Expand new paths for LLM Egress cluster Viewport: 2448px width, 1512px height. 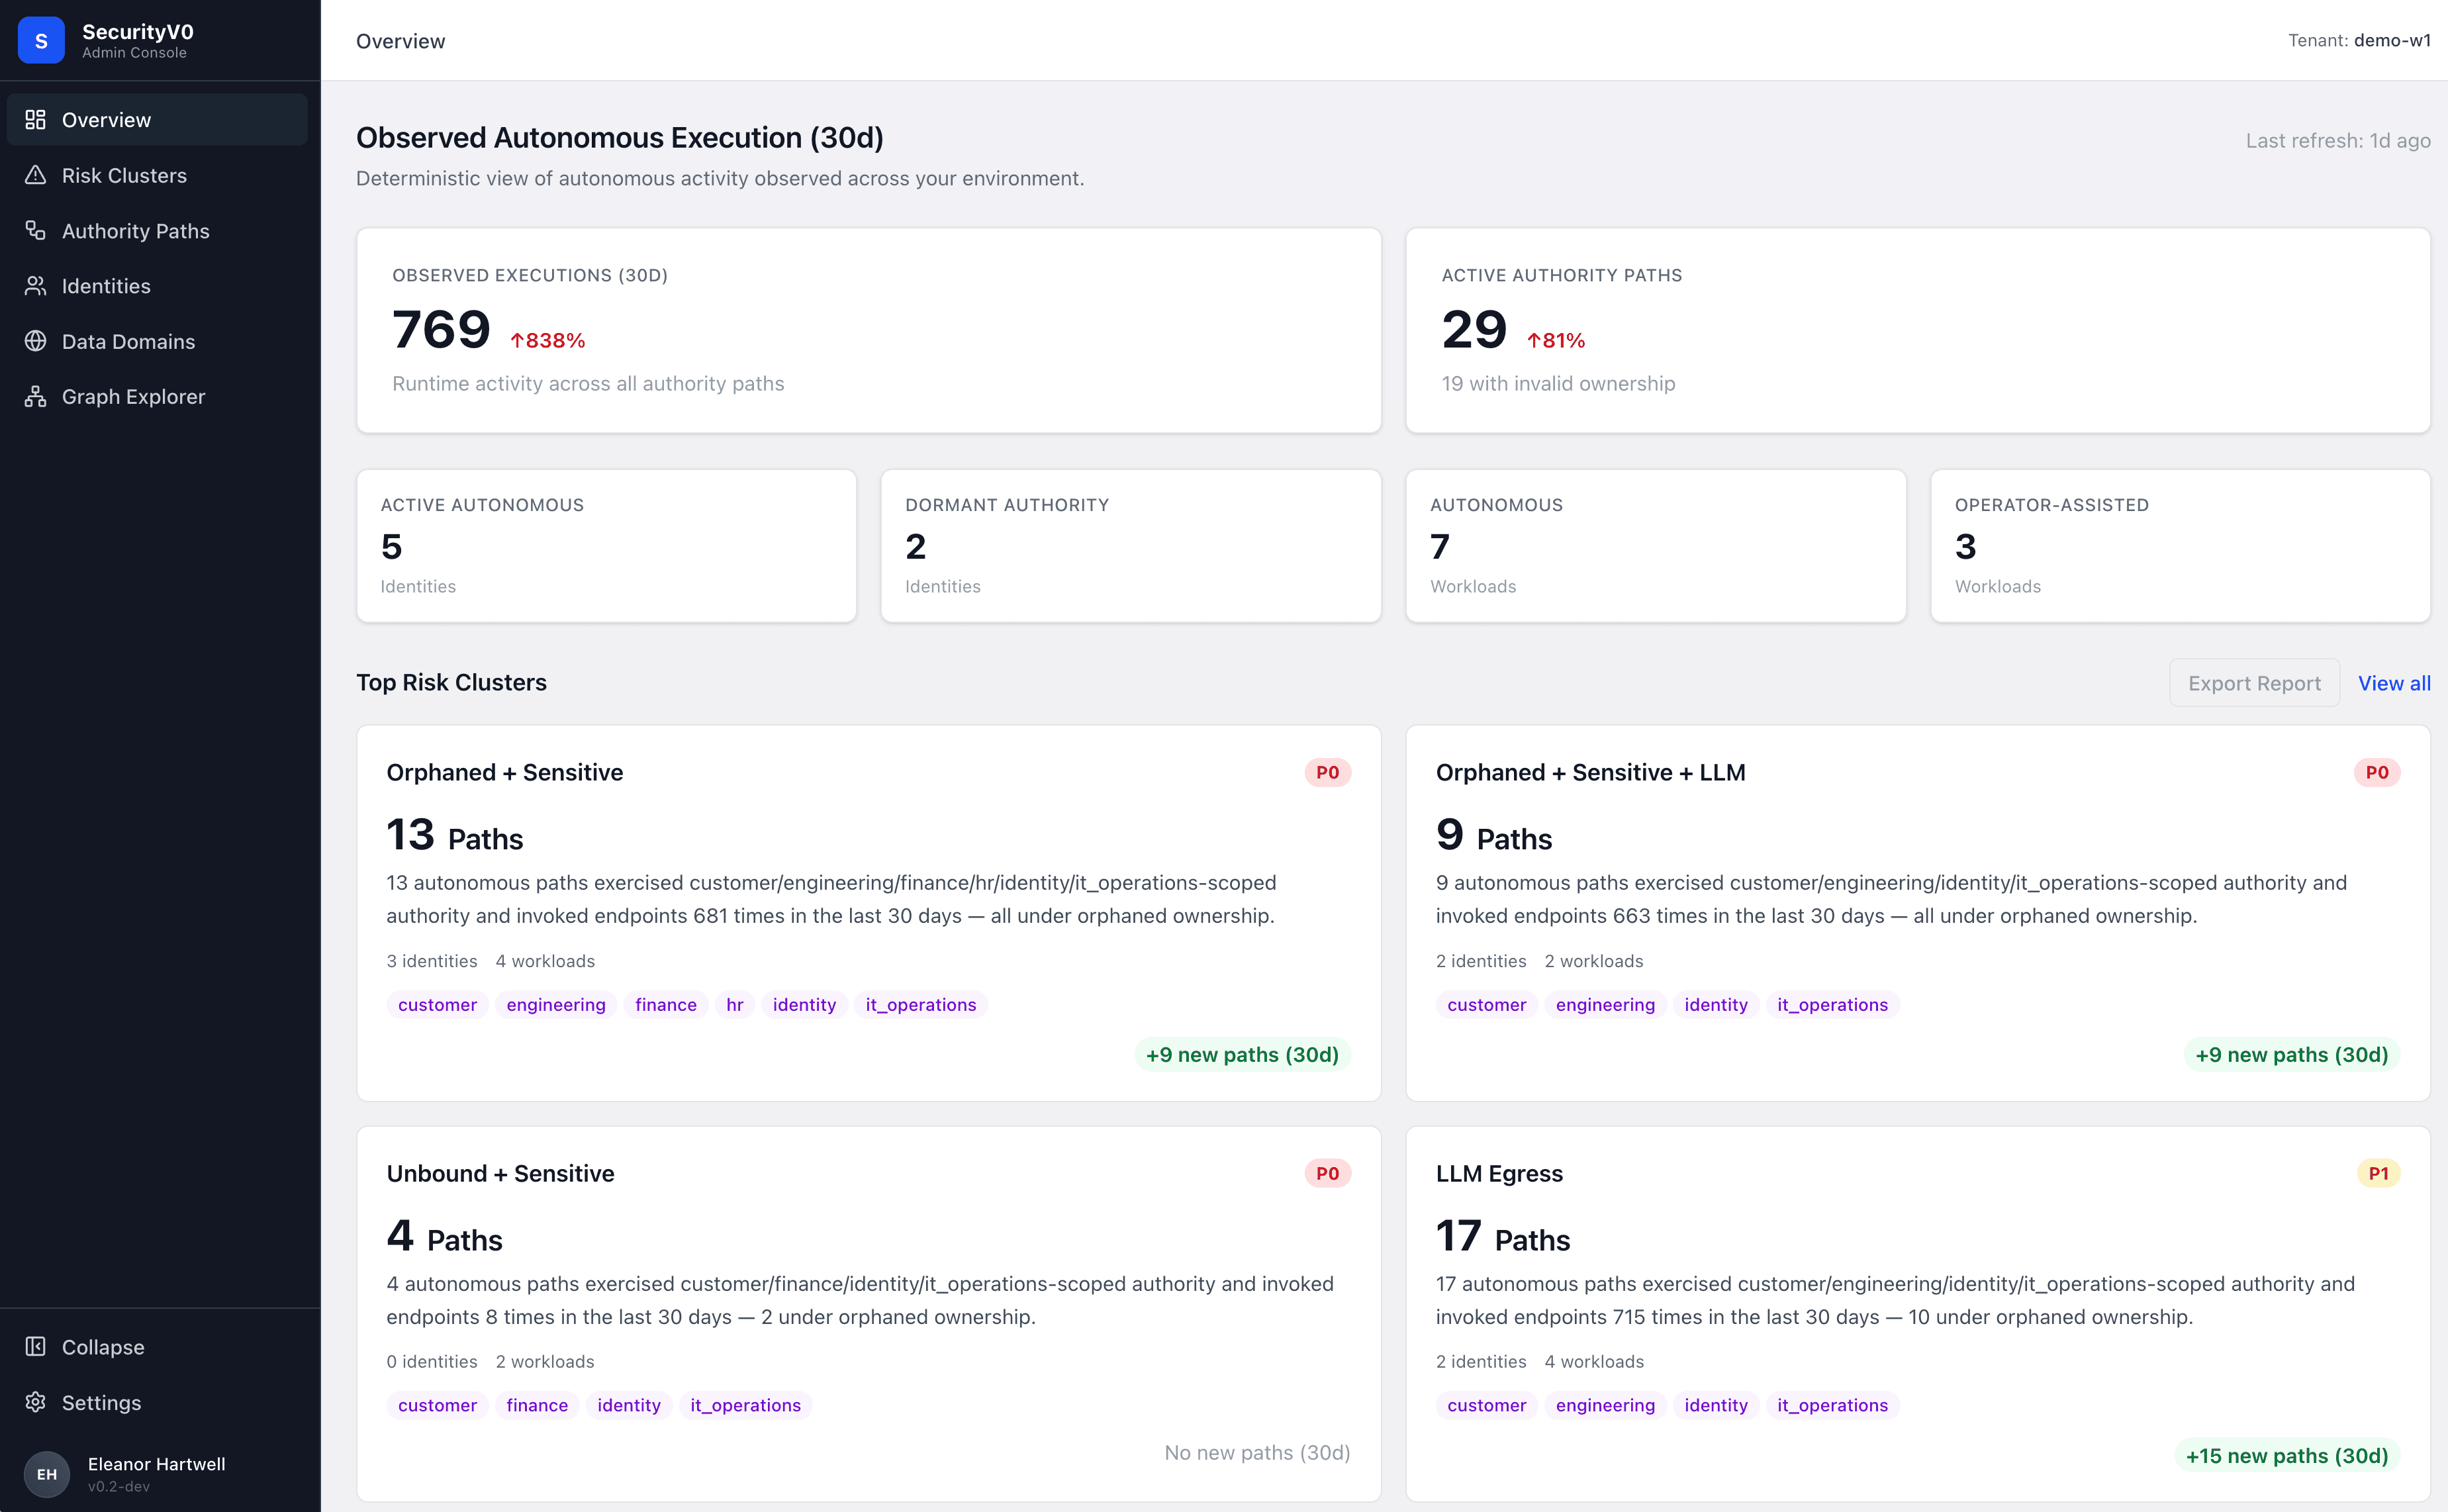(2289, 1455)
